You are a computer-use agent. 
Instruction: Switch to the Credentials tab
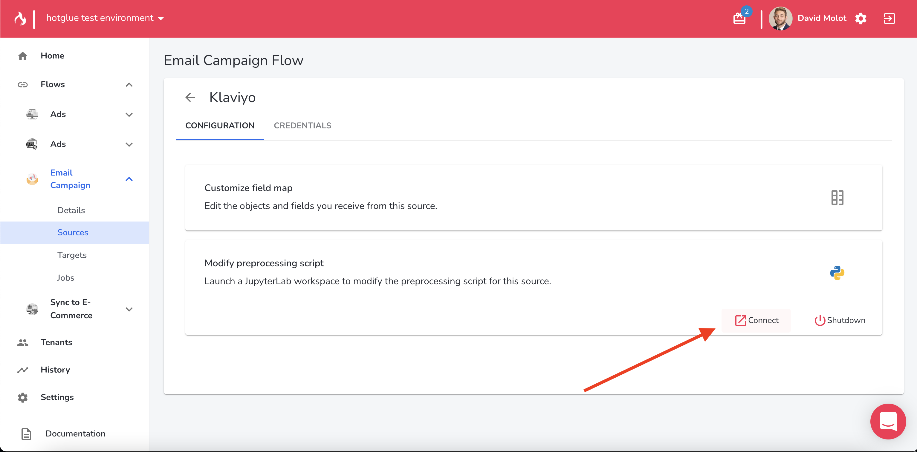pyautogui.click(x=302, y=125)
